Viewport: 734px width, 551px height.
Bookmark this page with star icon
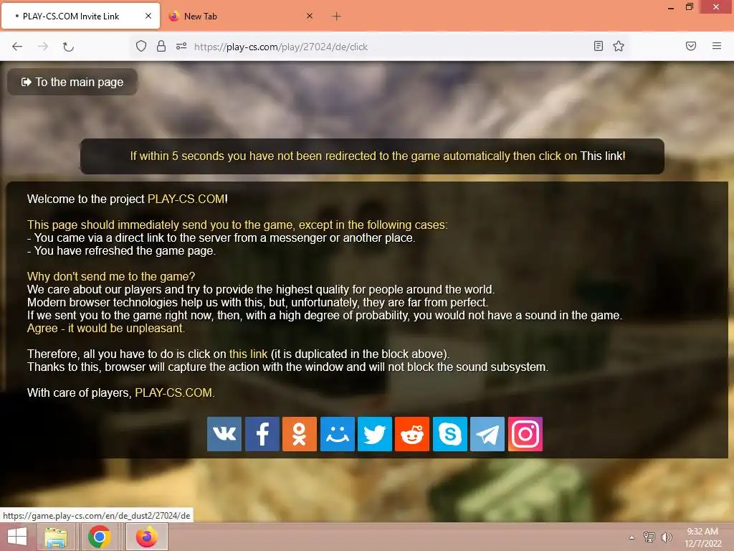(619, 46)
